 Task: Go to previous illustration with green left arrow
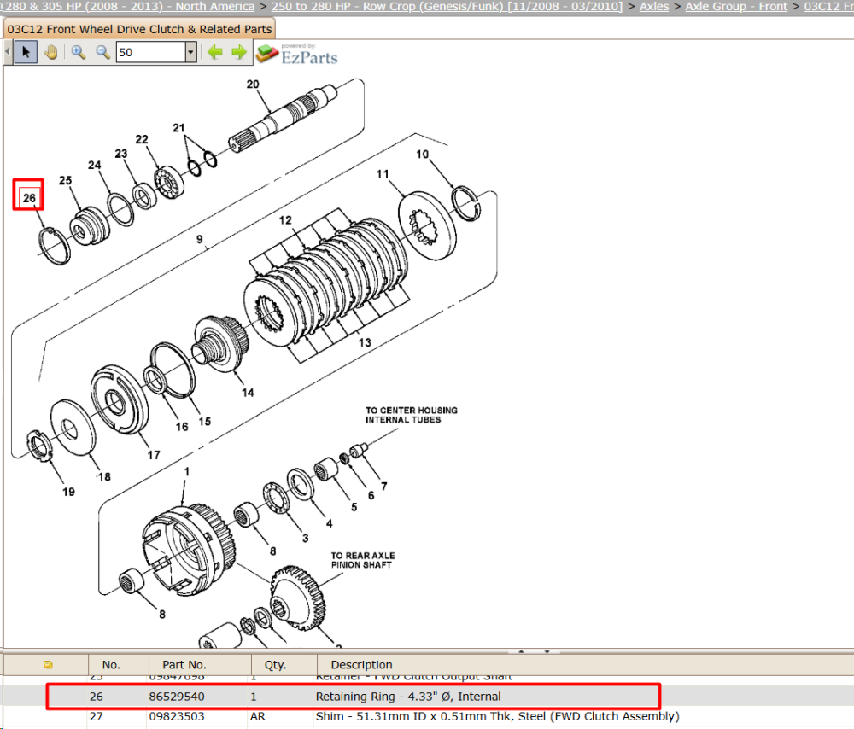(215, 52)
